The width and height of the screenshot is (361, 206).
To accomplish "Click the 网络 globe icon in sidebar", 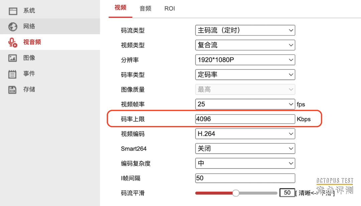I will tap(12, 26).
